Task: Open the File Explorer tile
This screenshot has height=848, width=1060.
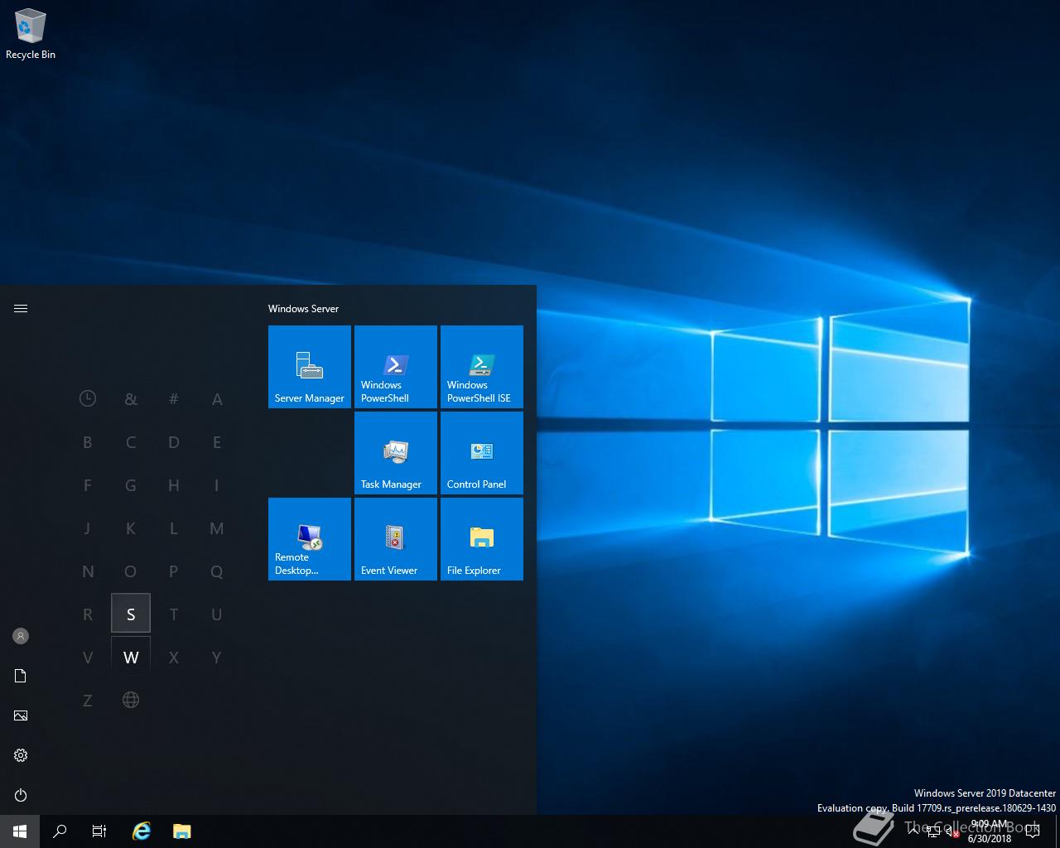Action: point(482,539)
